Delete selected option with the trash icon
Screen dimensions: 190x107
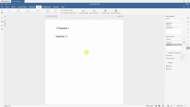[184, 42]
